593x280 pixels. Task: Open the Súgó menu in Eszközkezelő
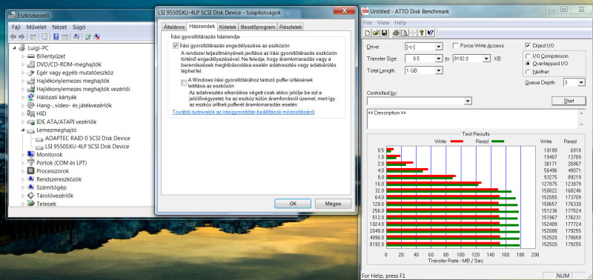(79, 27)
